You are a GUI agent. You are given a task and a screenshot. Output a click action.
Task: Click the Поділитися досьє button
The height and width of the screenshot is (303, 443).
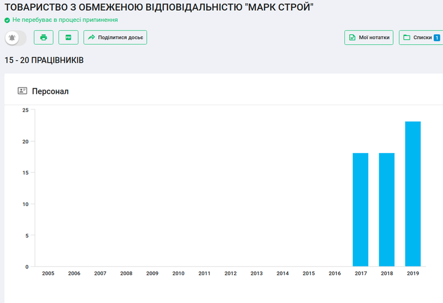[x=115, y=37]
